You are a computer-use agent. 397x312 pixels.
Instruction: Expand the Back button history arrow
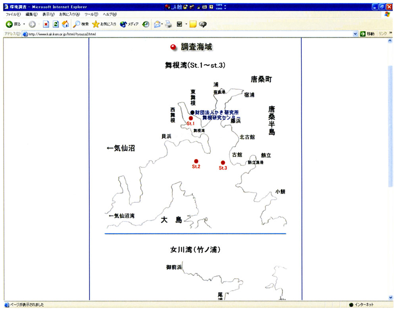[24, 24]
